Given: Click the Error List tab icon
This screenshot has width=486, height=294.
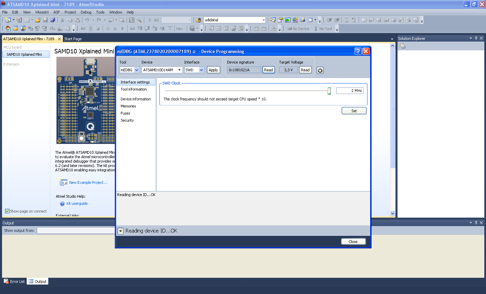Looking at the screenshot, I should (6, 281).
